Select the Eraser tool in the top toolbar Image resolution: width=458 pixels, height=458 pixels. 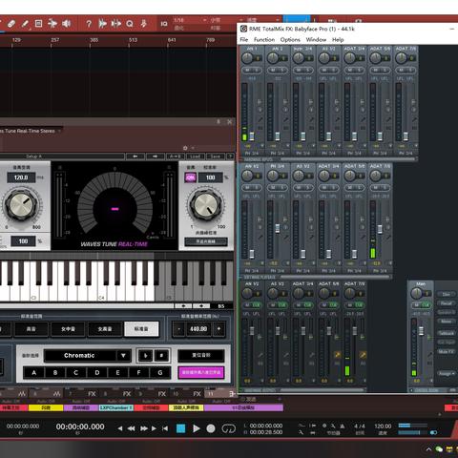[x=10, y=23]
